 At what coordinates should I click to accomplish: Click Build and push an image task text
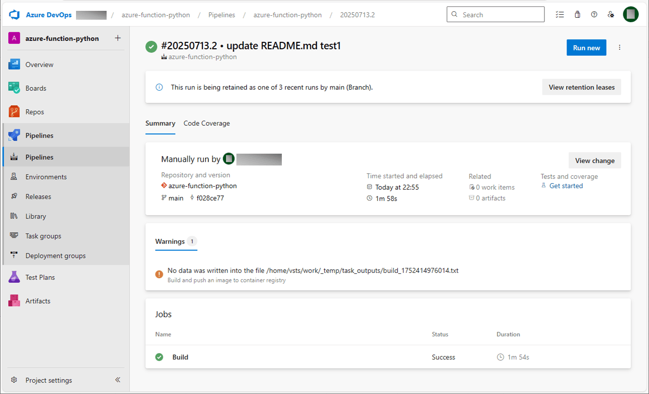click(227, 280)
